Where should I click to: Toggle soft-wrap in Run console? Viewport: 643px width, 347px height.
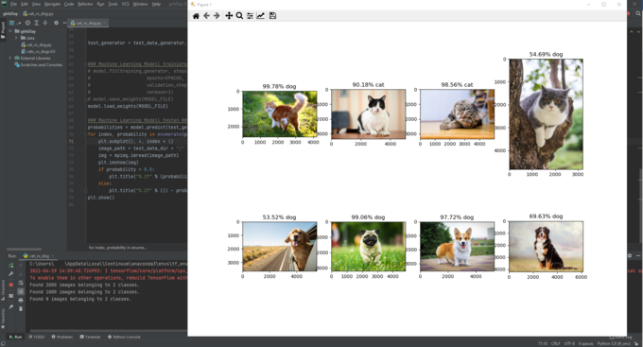coord(21,283)
